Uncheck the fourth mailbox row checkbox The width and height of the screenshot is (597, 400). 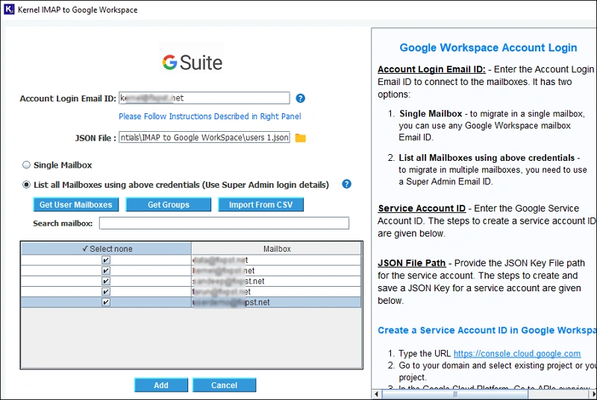[106, 292]
